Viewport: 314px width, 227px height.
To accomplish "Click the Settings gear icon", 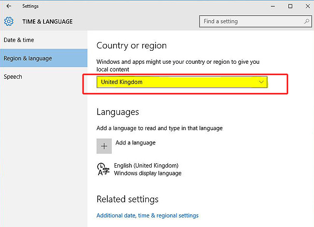I will pyautogui.click(x=9, y=21).
